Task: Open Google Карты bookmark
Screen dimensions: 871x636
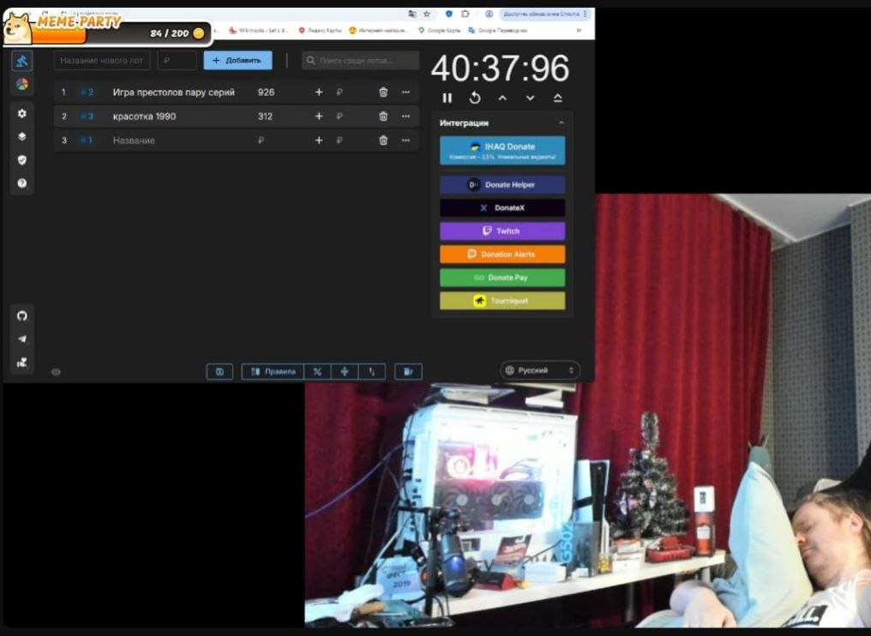Action: click(440, 31)
